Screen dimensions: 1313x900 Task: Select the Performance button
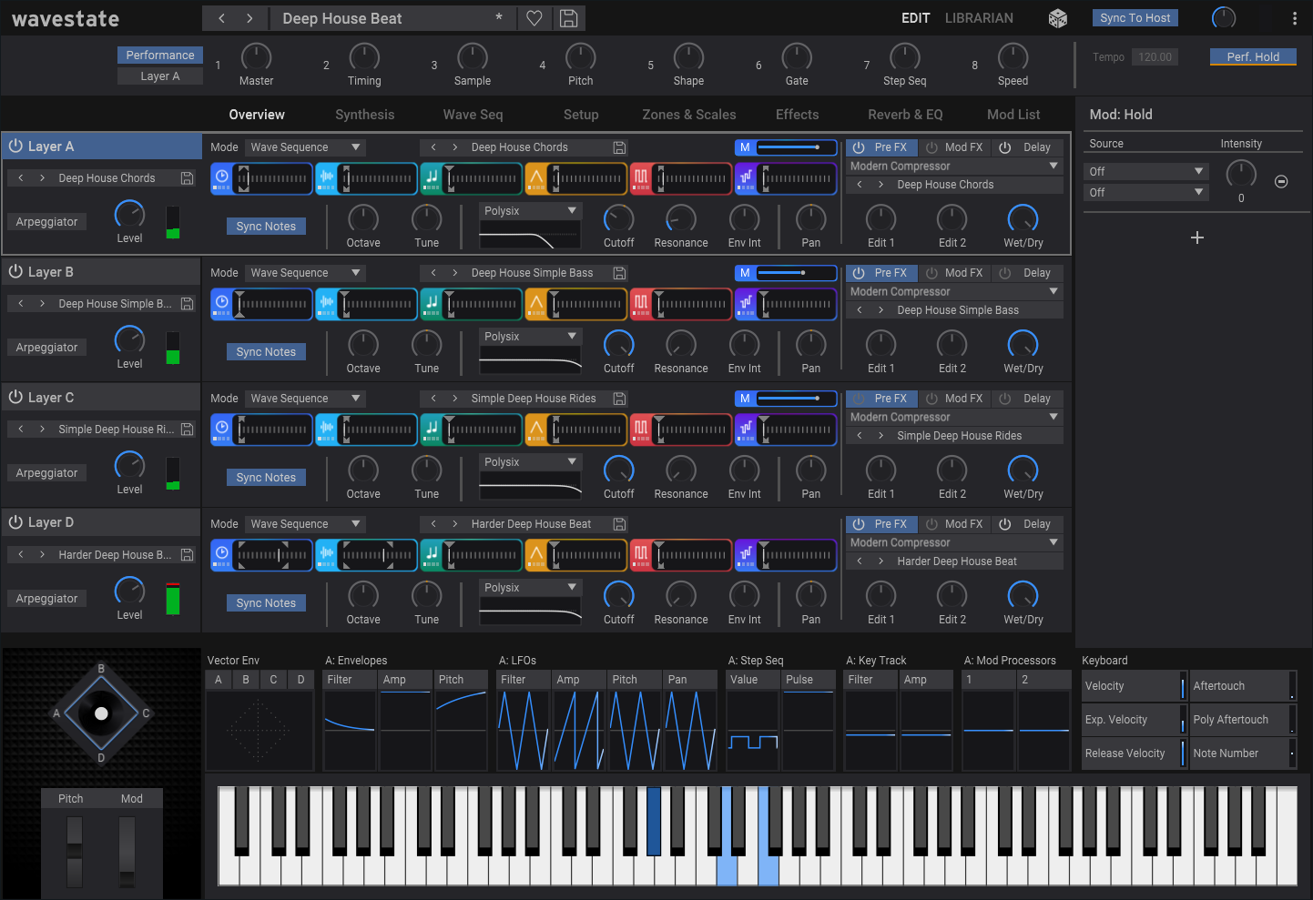tap(159, 56)
